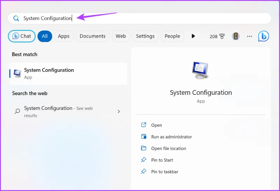Show more filters with the play arrow
The image size is (280, 191).
pyautogui.click(x=193, y=36)
